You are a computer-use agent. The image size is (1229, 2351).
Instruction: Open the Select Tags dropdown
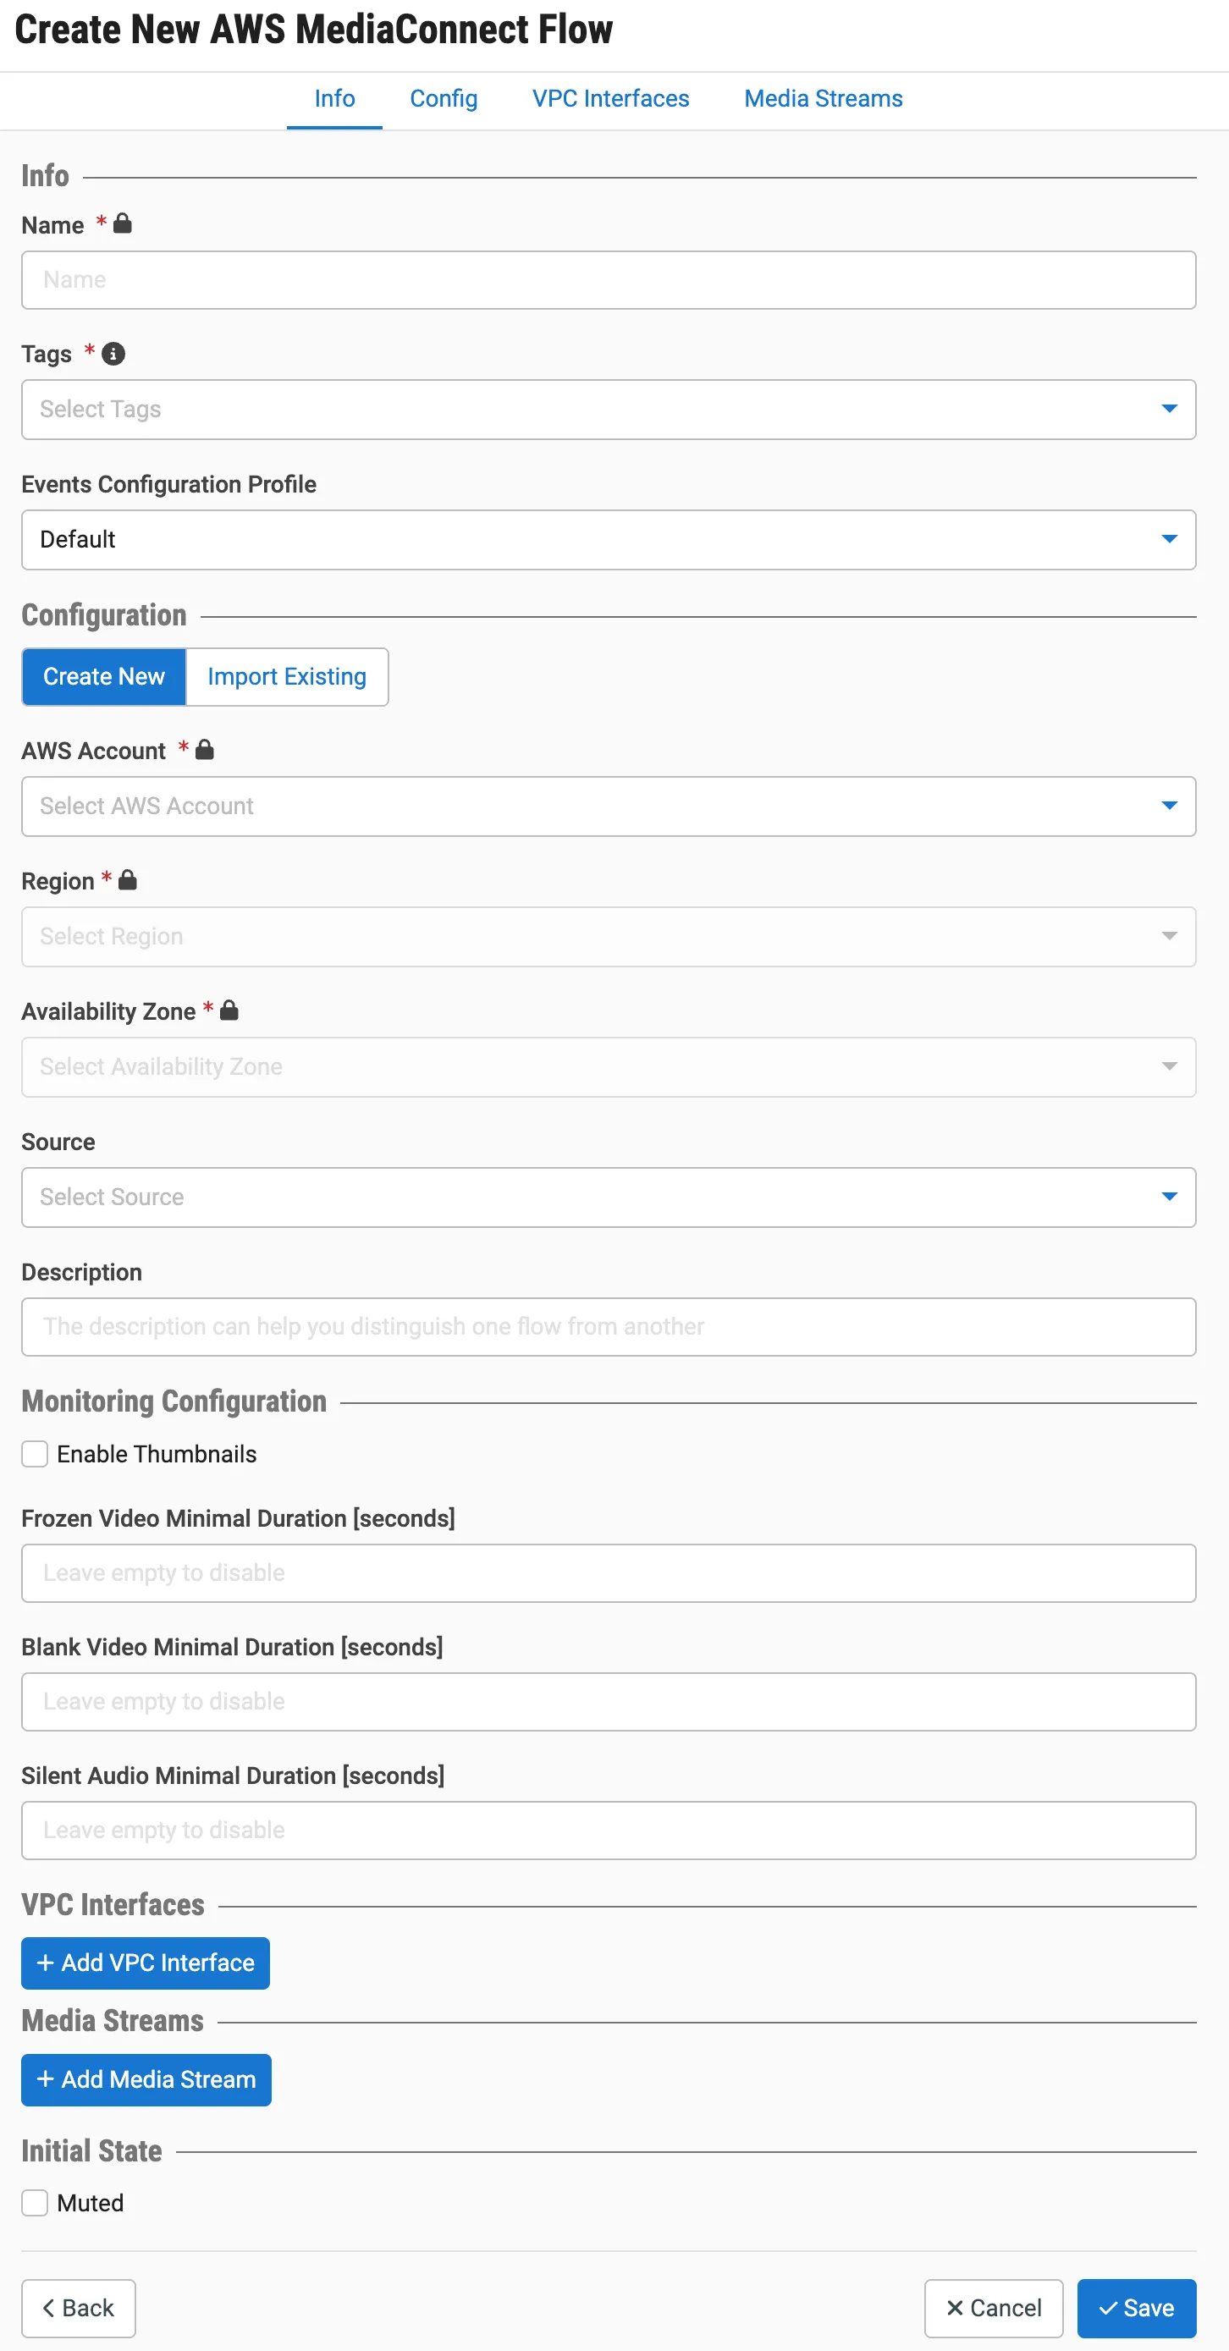[x=609, y=410]
